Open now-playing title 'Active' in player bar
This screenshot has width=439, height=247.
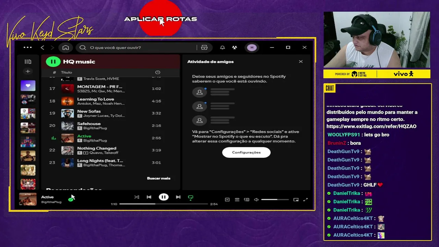pos(47,197)
